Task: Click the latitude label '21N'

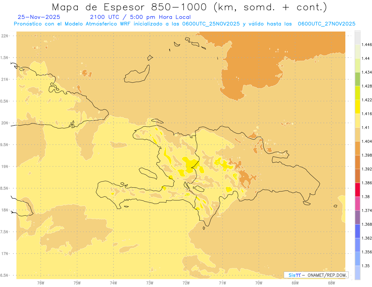Action: tap(5, 80)
